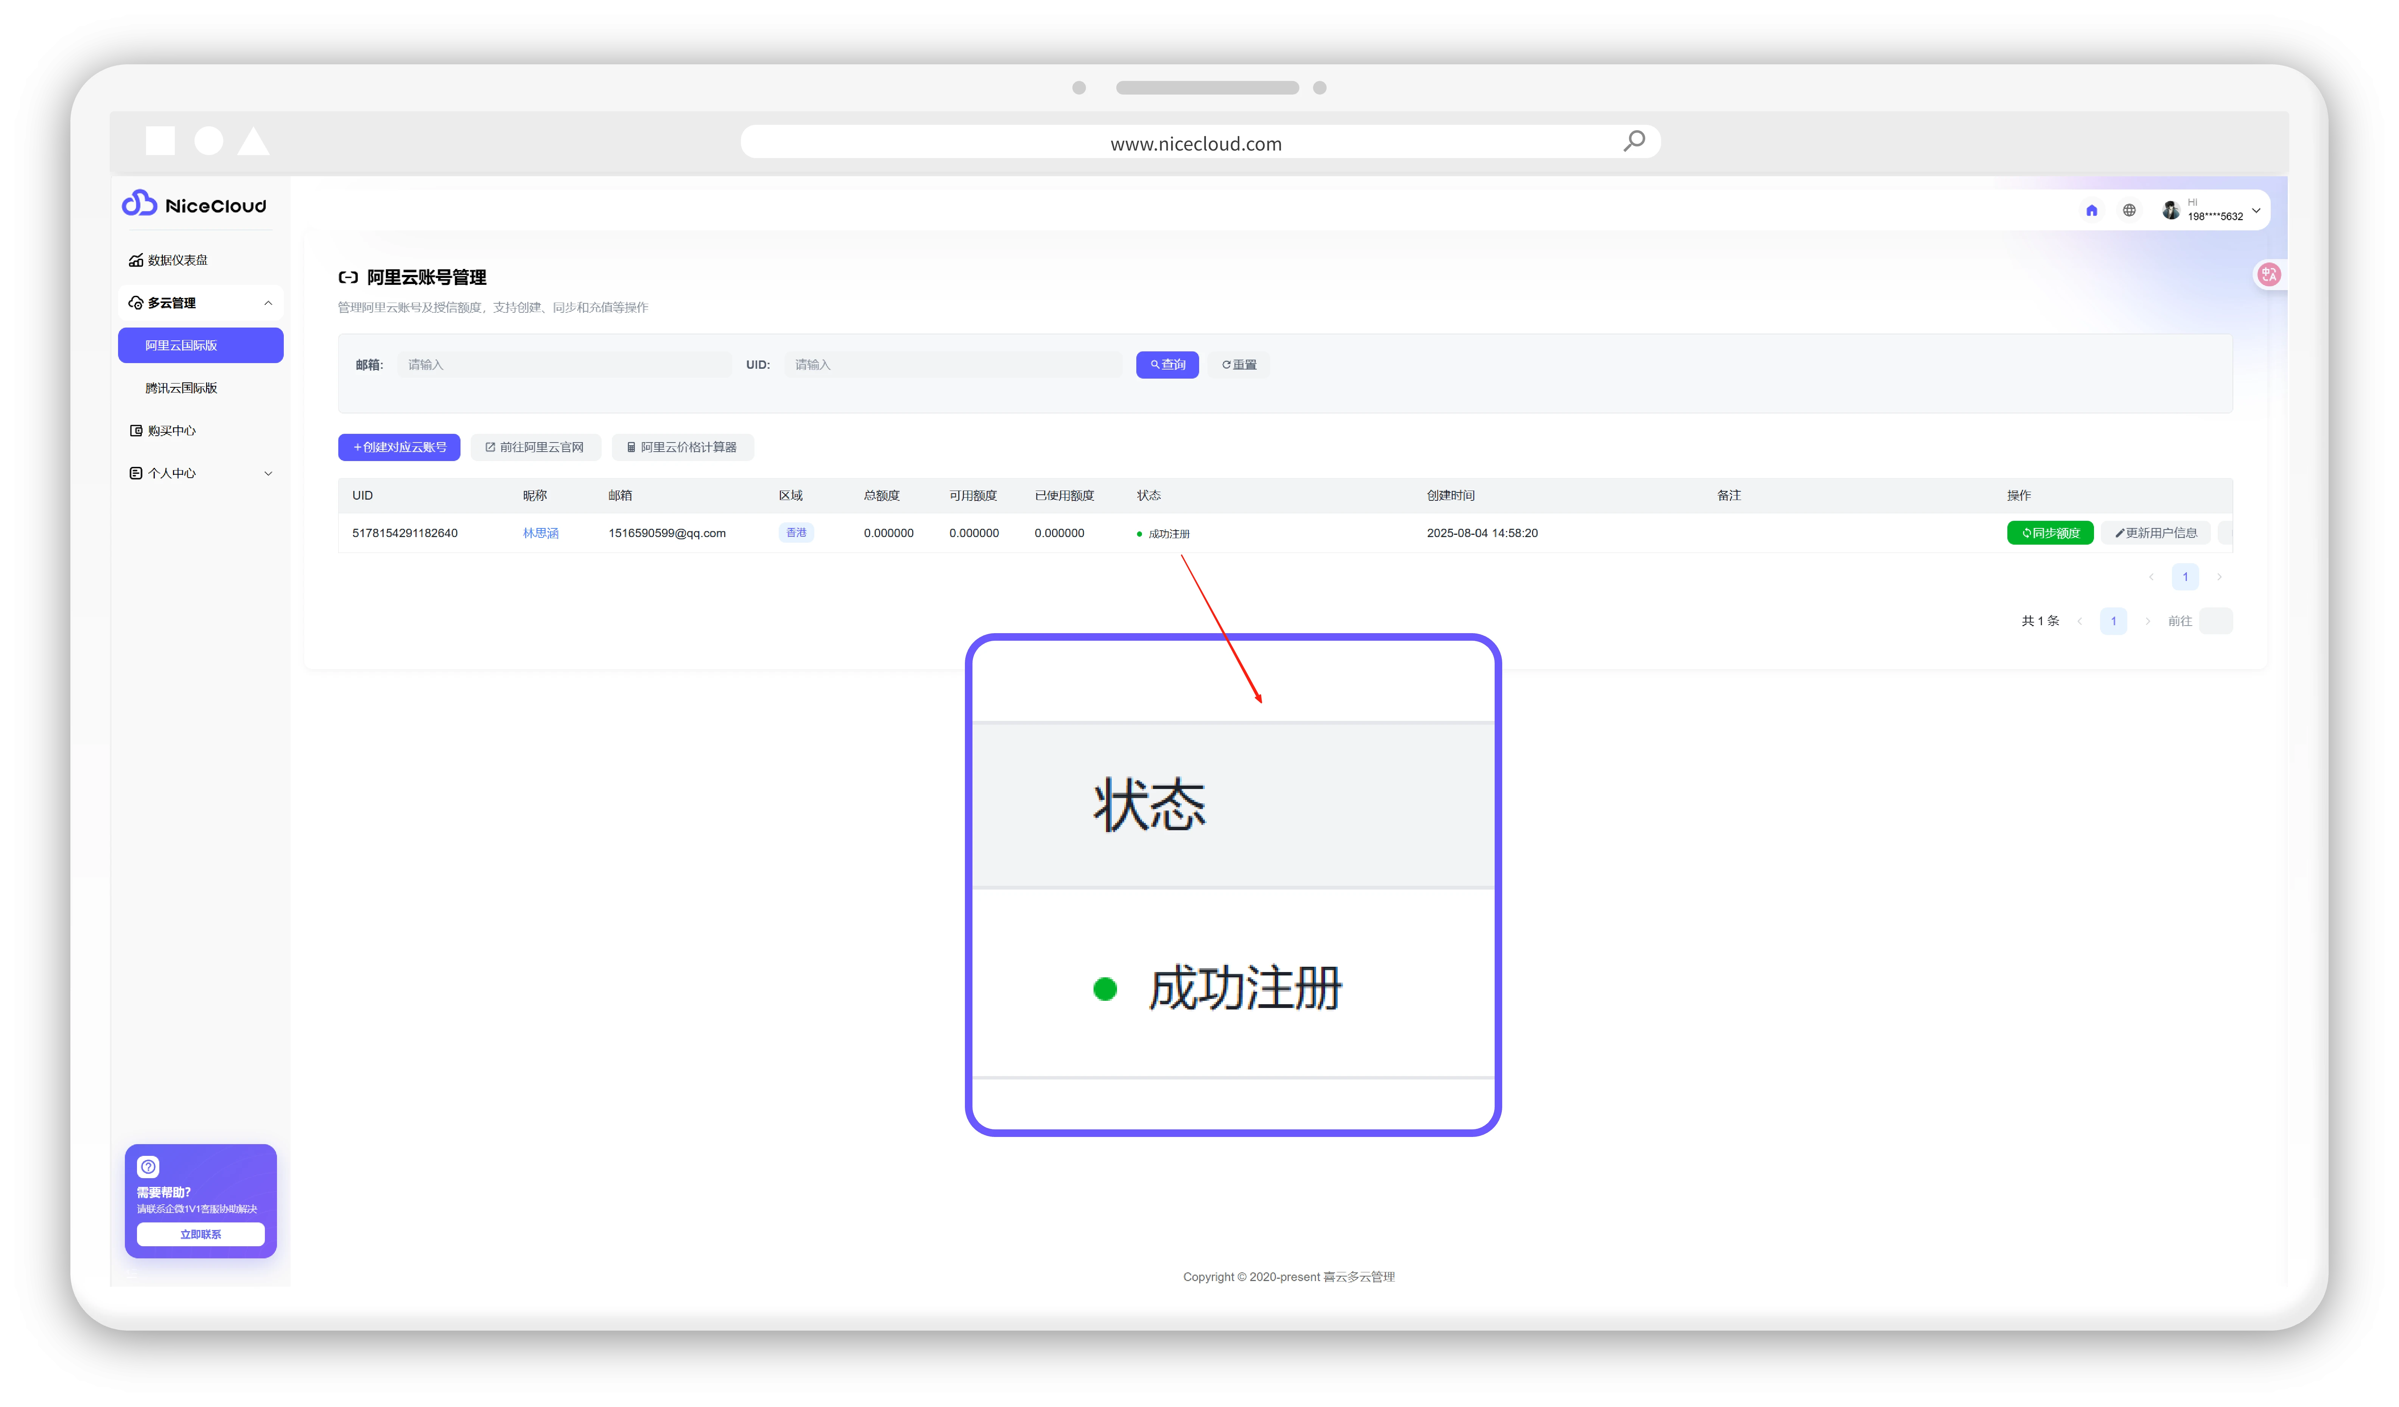The width and height of the screenshot is (2399, 1407).
Task: Click UID cell 5178154291182640
Action: point(405,533)
